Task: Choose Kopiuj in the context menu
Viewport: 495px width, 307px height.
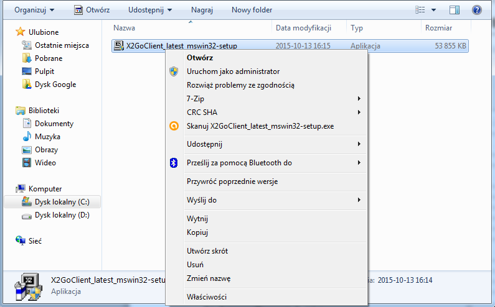Action: (197, 232)
